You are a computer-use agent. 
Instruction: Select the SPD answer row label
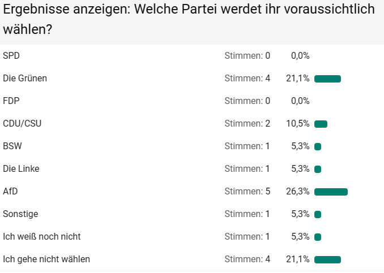pyautogui.click(x=12, y=55)
